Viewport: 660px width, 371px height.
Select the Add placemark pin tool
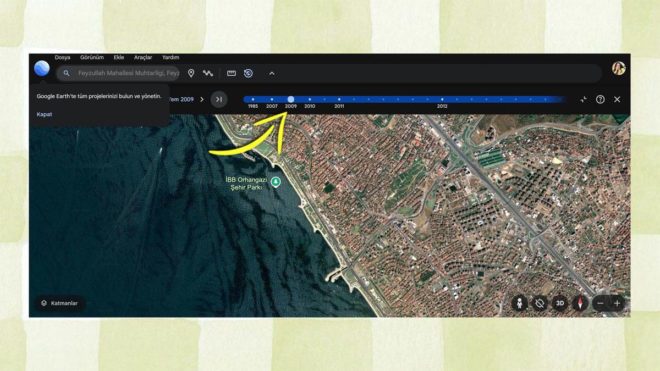[191, 73]
